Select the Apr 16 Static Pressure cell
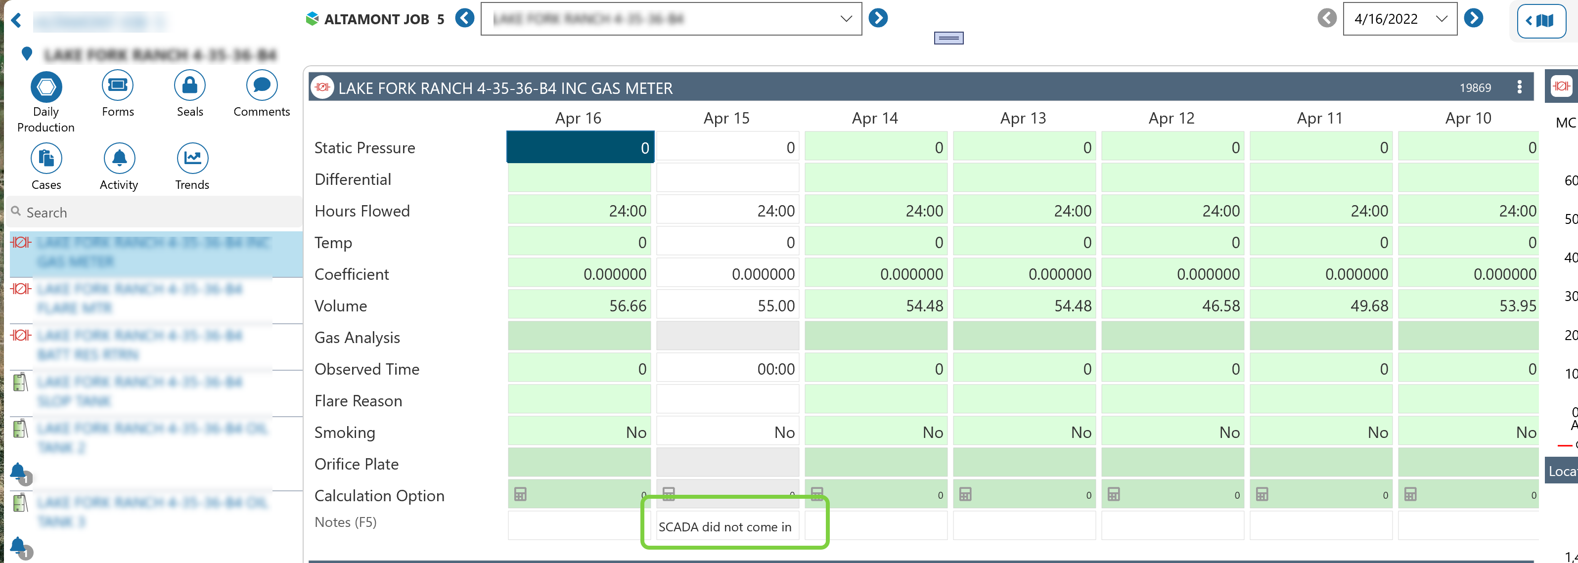 tap(580, 148)
